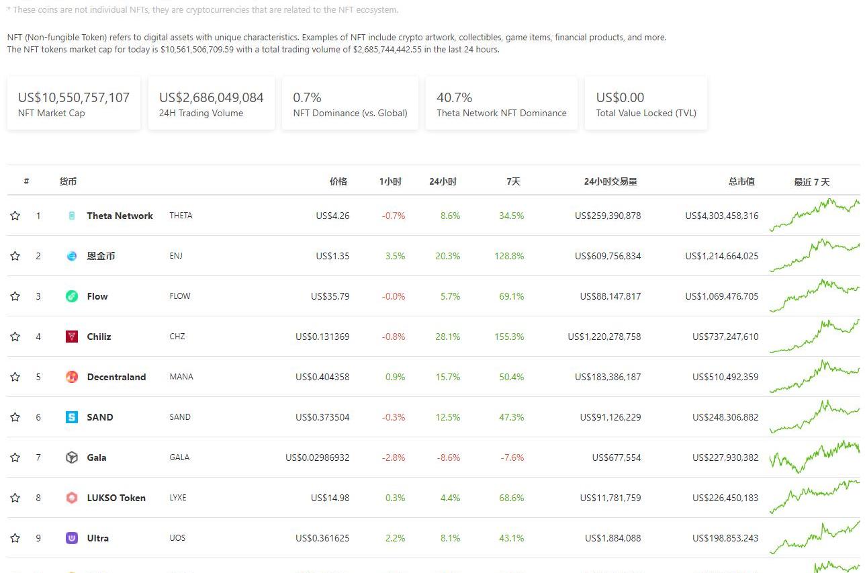
Task: Click the blue SAND coin logo
Action: pos(72,417)
